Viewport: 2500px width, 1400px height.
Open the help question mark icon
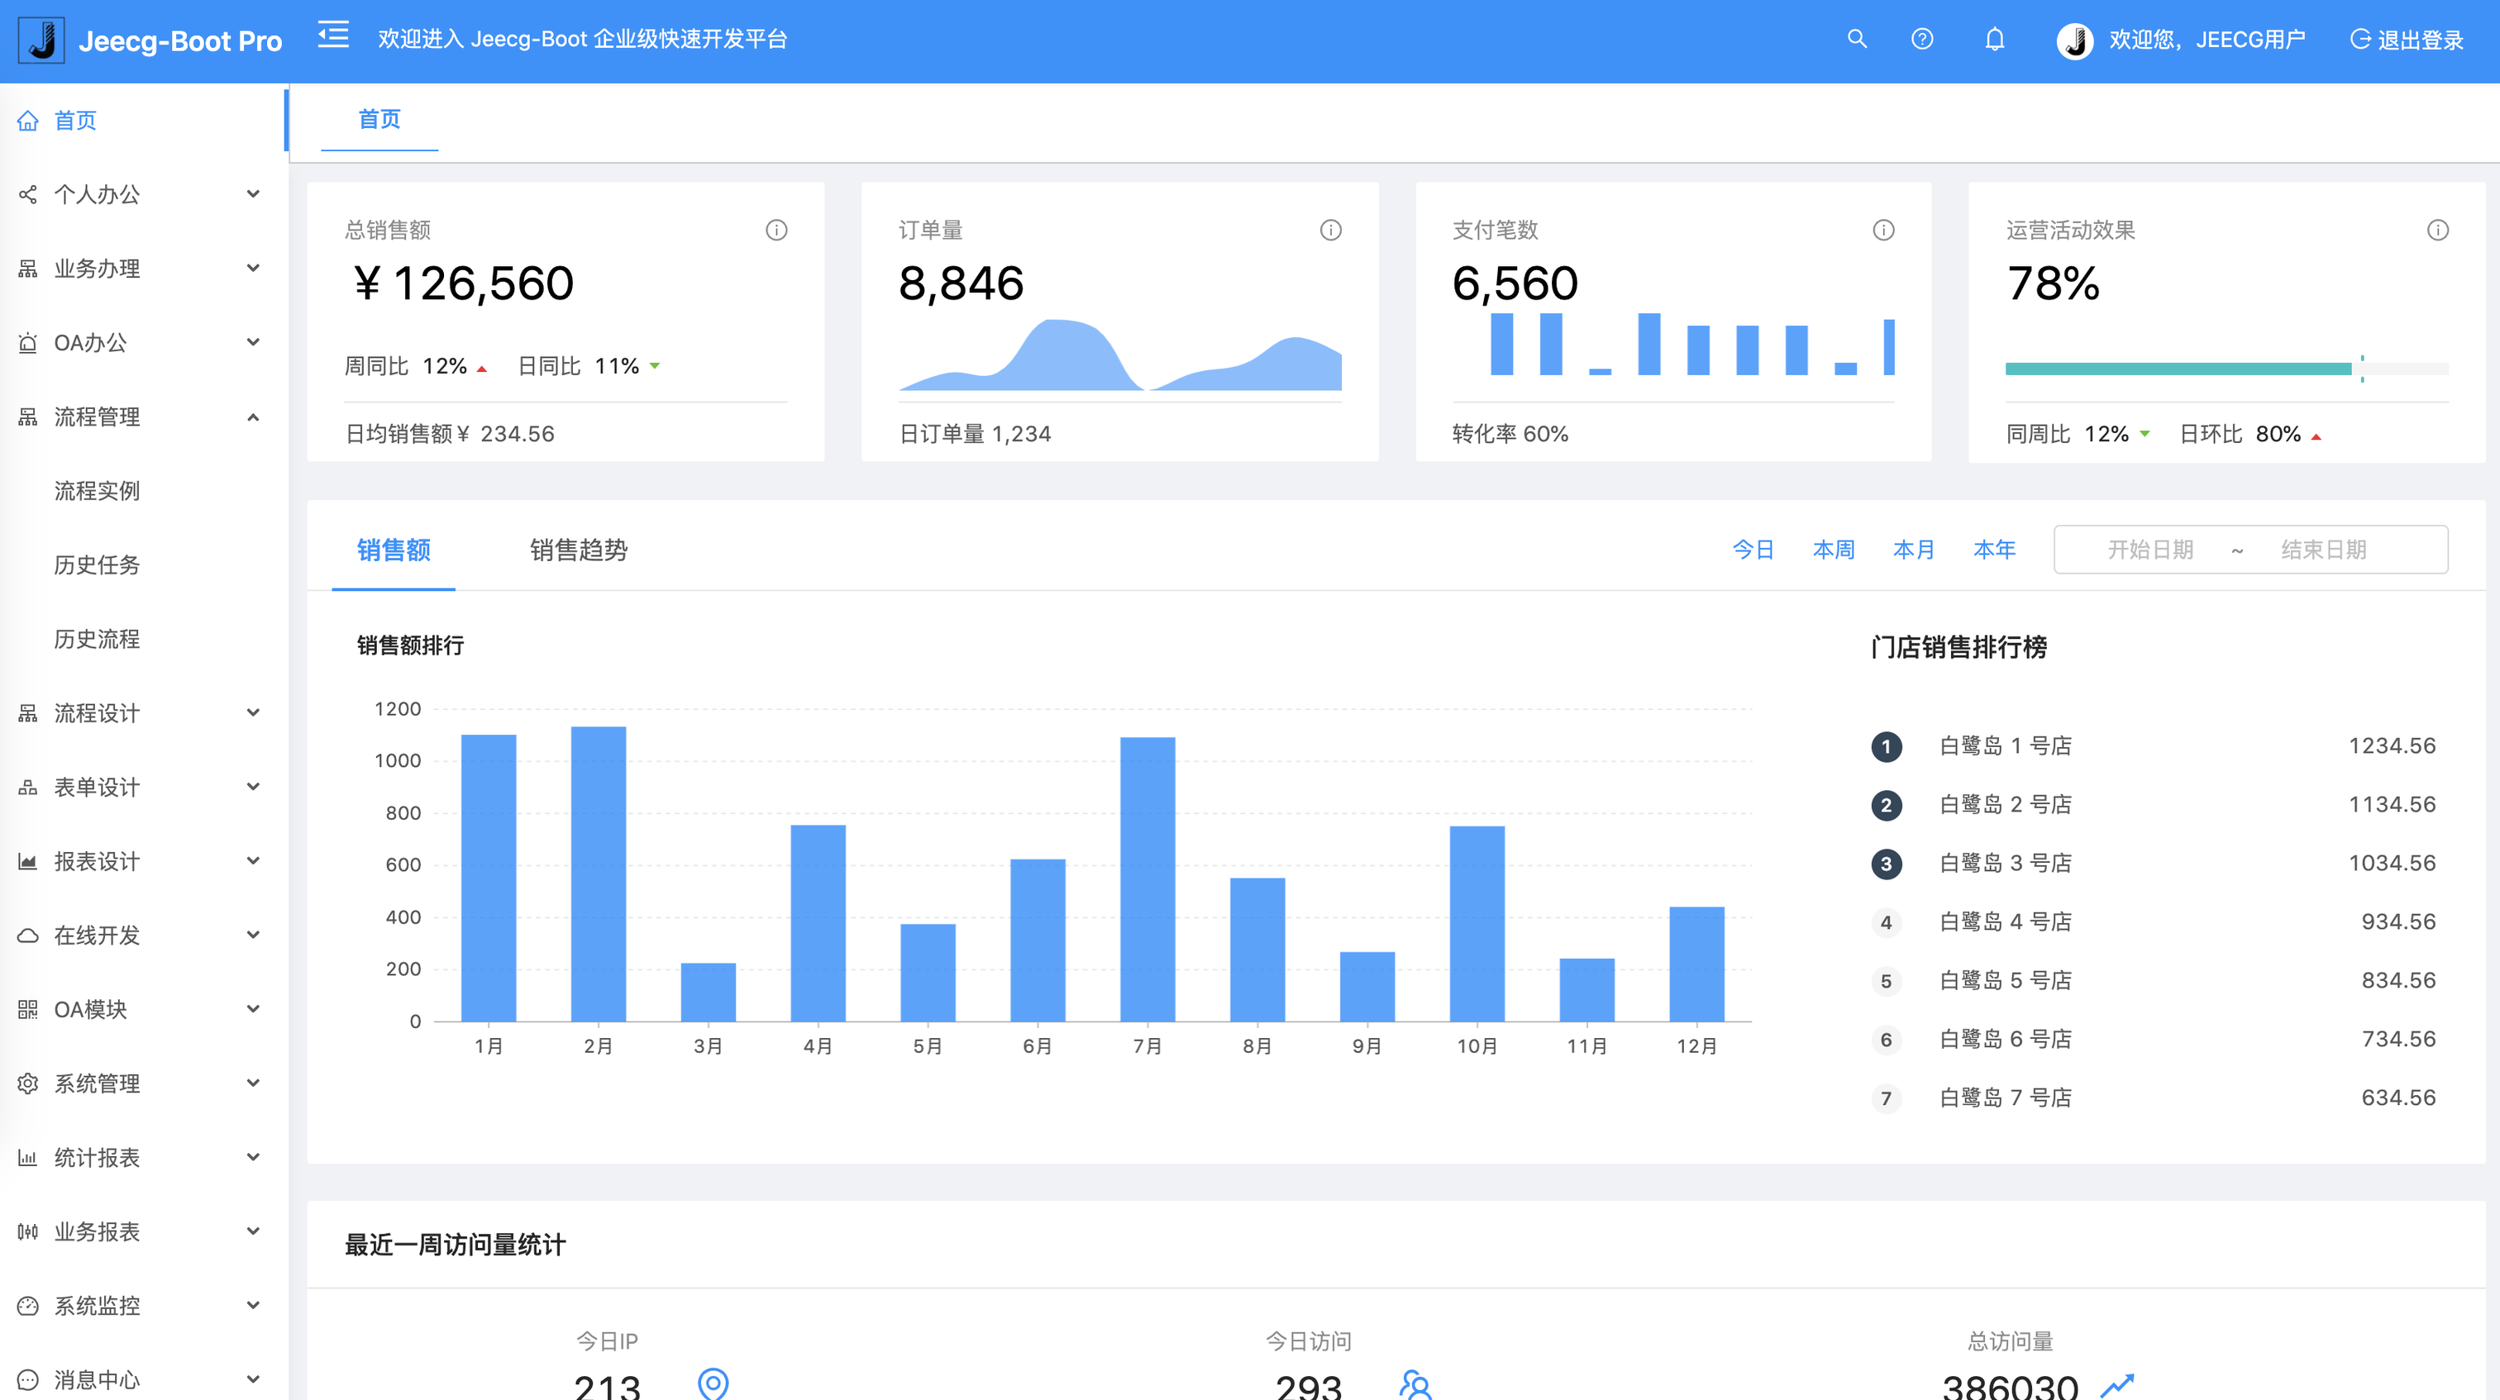click(1921, 39)
